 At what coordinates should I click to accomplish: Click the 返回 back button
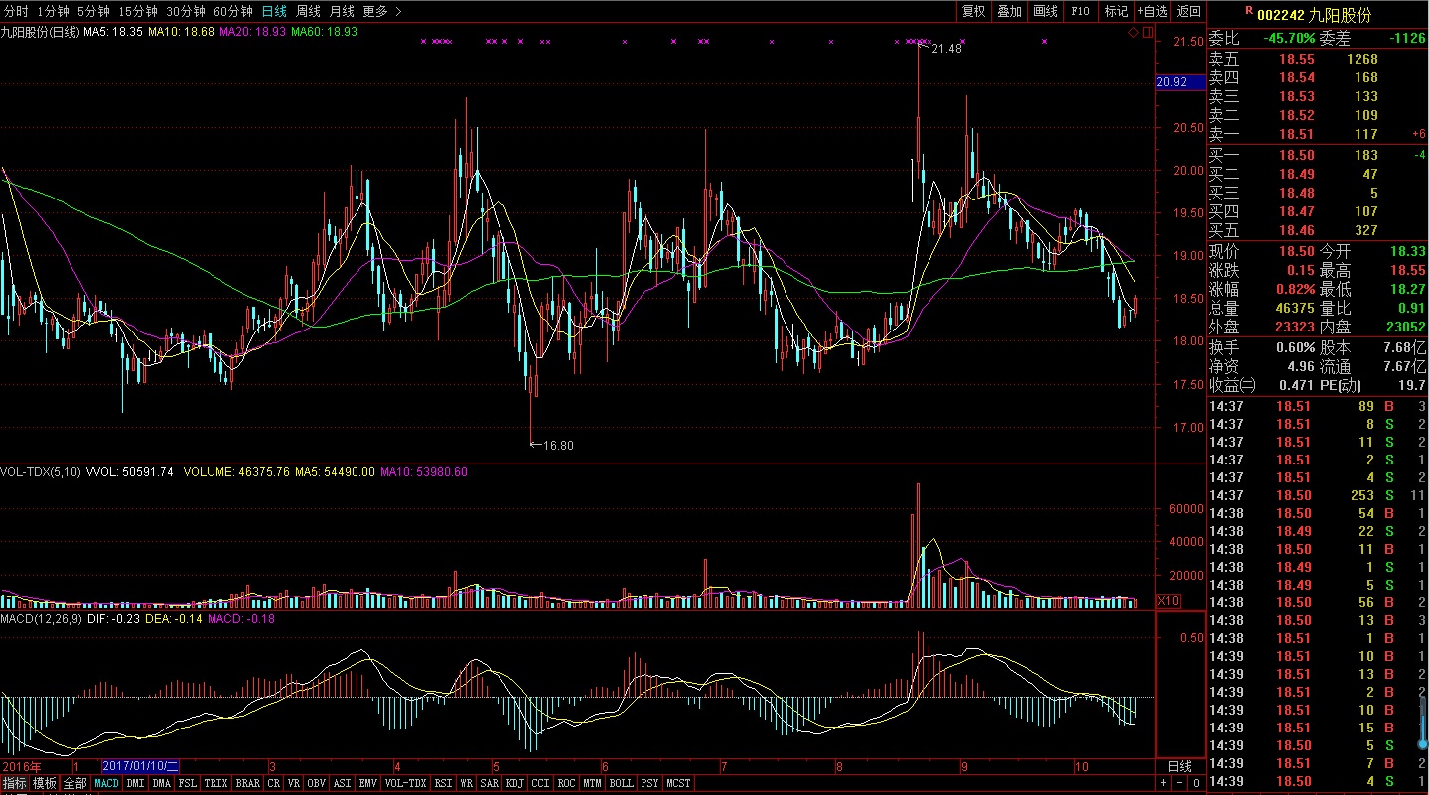pyautogui.click(x=1188, y=11)
